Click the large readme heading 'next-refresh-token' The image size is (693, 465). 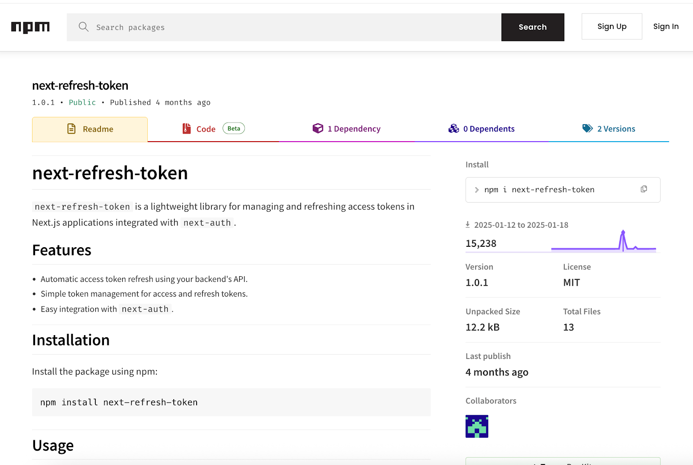[x=110, y=173]
